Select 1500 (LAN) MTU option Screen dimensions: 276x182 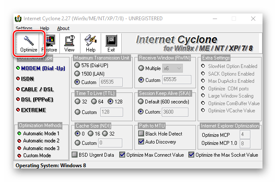click(x=77, y=73)
